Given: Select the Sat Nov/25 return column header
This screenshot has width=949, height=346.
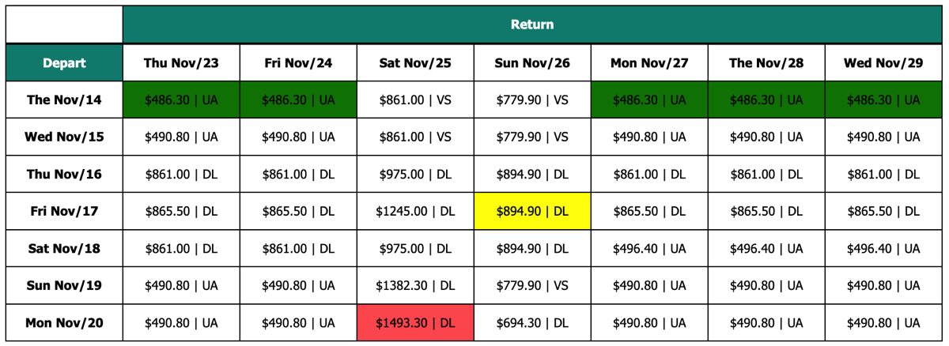Looking at the screenshot, I should tap(415, 62).
